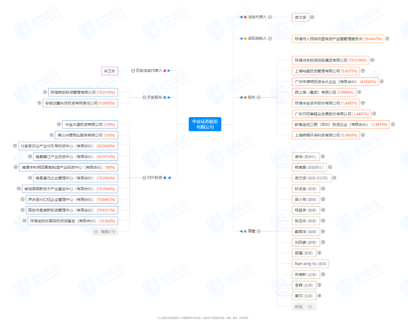Open executive Nan xing Yu node
The image size is (408, 324).
(x=310, y=264)
